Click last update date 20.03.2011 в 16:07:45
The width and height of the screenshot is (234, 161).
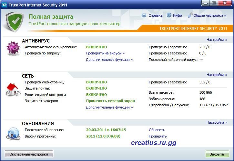coord(106,130)
